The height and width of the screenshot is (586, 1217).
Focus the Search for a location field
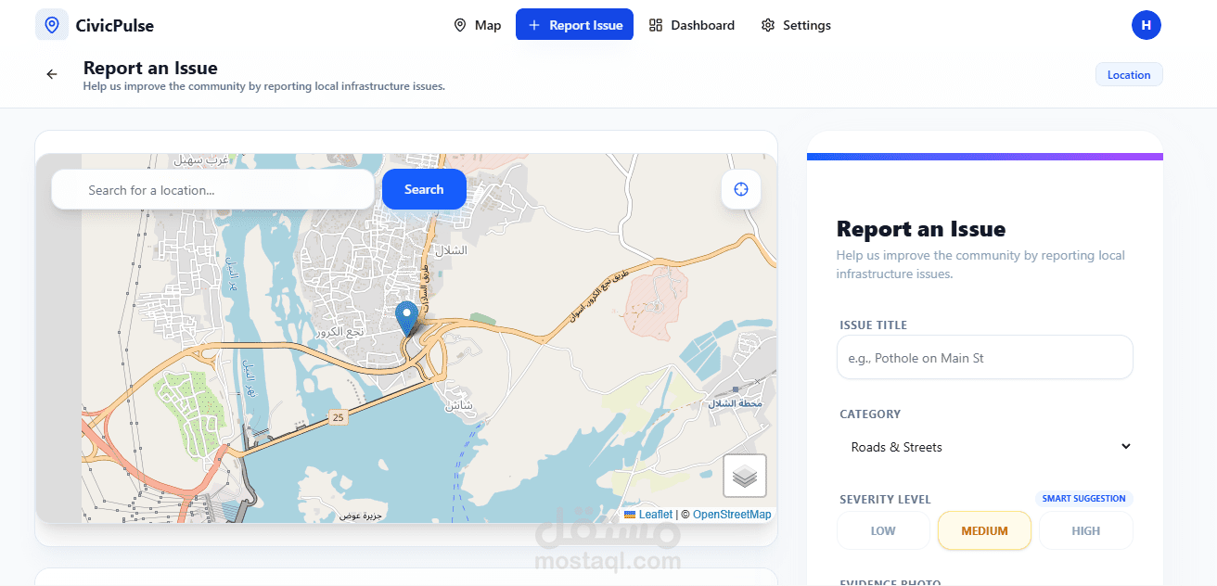[213, 190]
